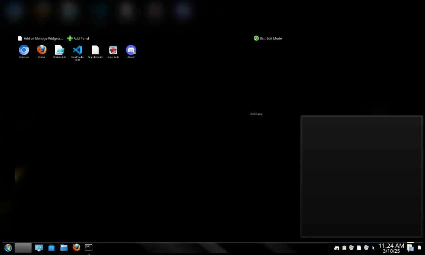Open the clipboard icon in system tray

pos(344,248)
